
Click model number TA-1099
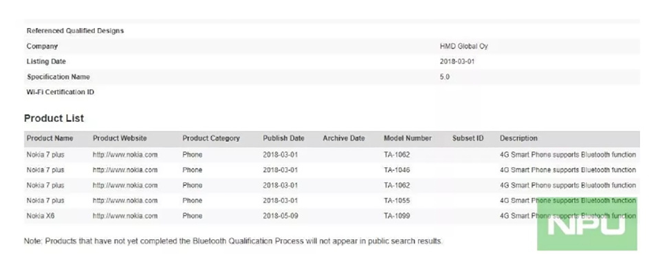tap(397, 217)
